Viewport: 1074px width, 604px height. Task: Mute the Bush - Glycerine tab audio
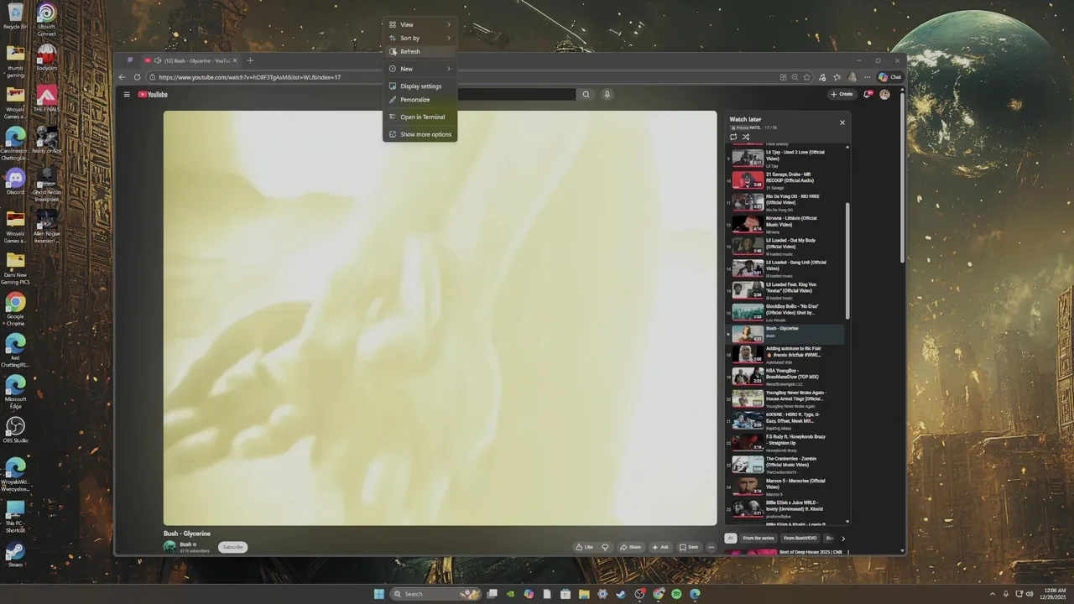point(158,60)
